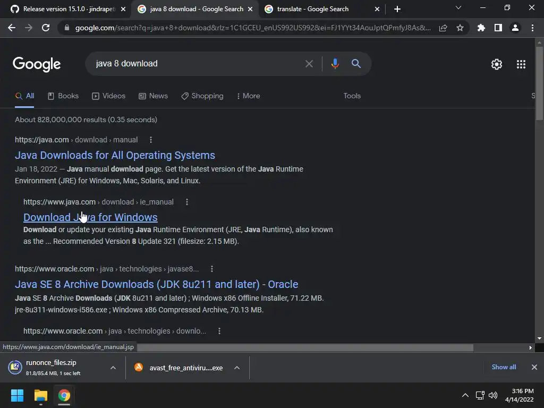544x408 pixels.
Task: Show all downloads
Action: [x=504, y=367]
